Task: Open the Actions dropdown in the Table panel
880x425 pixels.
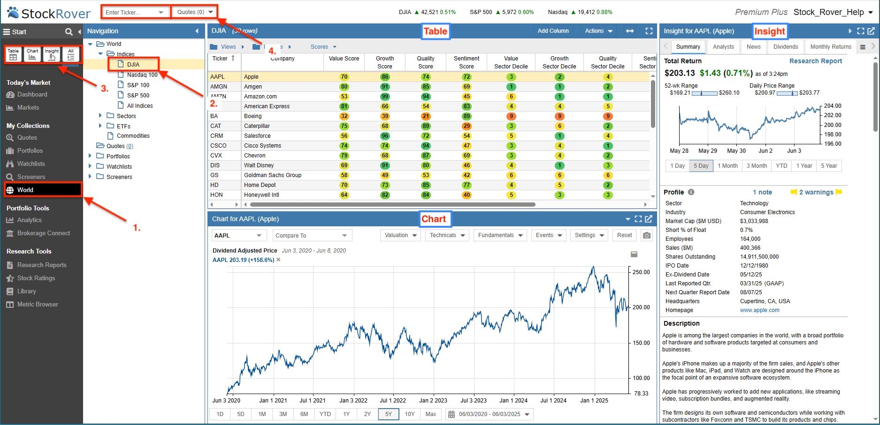Action: click(x=599, y=31)
